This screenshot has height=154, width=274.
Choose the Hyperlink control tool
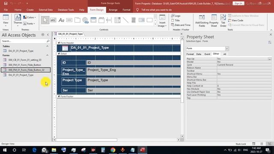pos(85,20)
